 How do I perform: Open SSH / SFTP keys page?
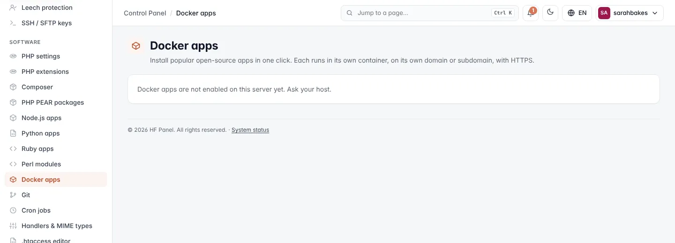coord(56,23)
